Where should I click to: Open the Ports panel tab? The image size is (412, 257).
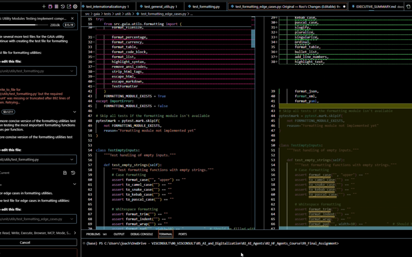click(x=183, y=234)
